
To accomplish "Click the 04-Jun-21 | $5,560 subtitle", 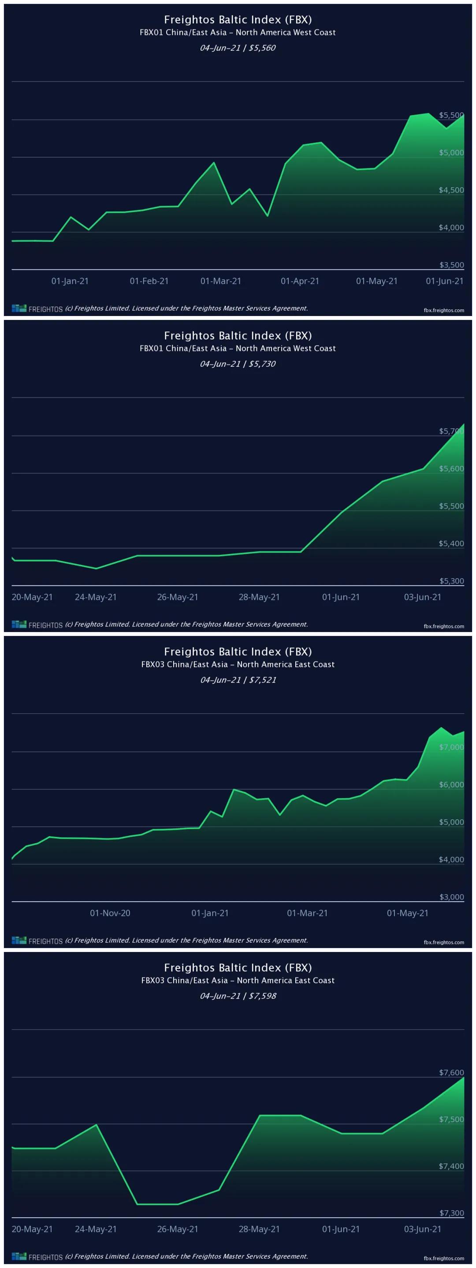I will point(238,48).
